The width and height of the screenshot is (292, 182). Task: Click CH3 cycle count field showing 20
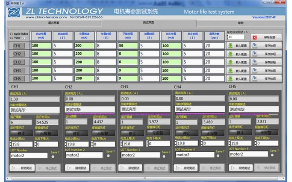click(214, 62)
